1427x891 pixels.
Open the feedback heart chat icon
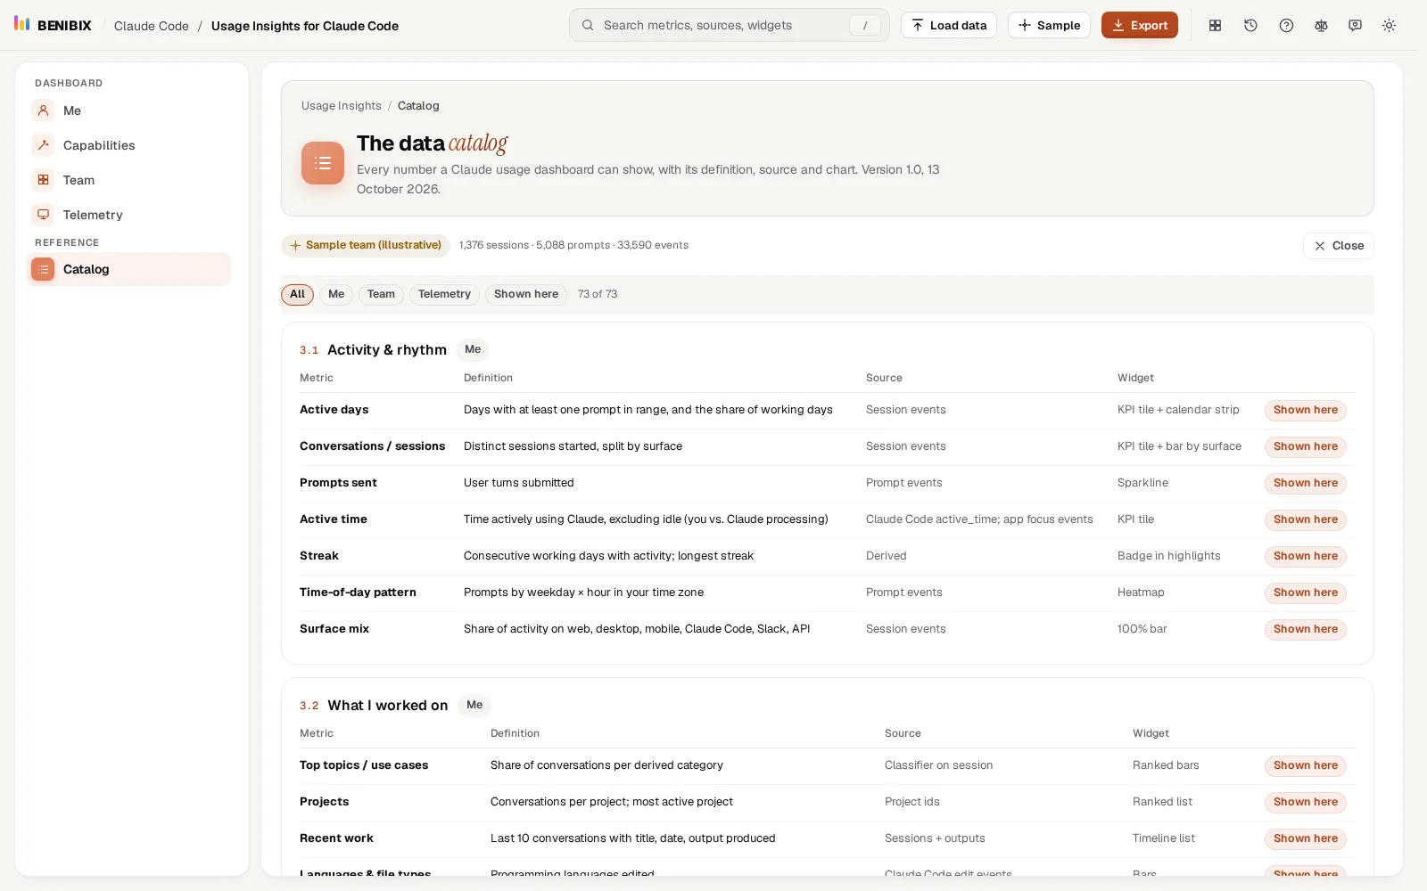[x=1355, y=25]
